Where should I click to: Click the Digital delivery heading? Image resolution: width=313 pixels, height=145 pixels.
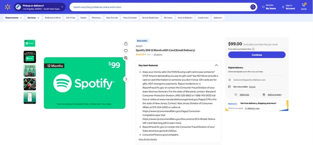click(236, 67)
